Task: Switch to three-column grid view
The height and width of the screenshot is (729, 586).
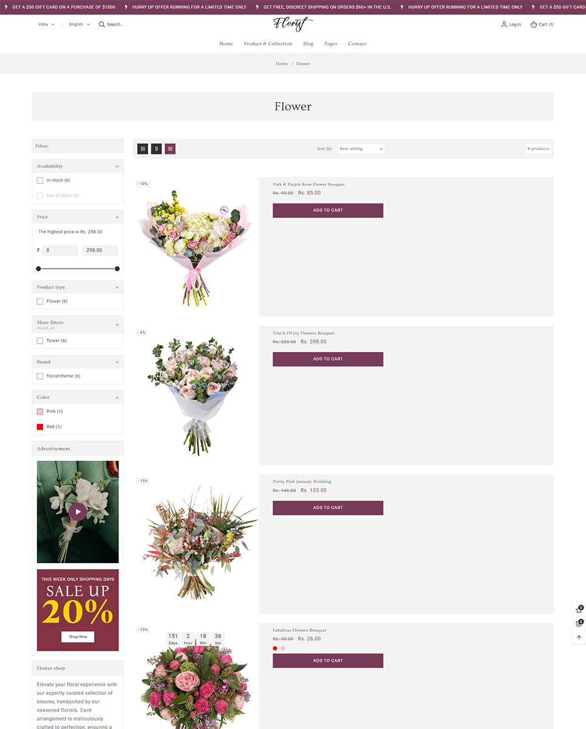Action: 143,149
